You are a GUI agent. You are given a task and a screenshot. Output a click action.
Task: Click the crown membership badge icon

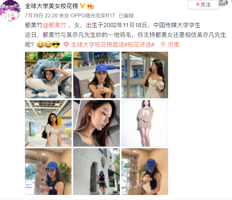(x=90, y=6)
